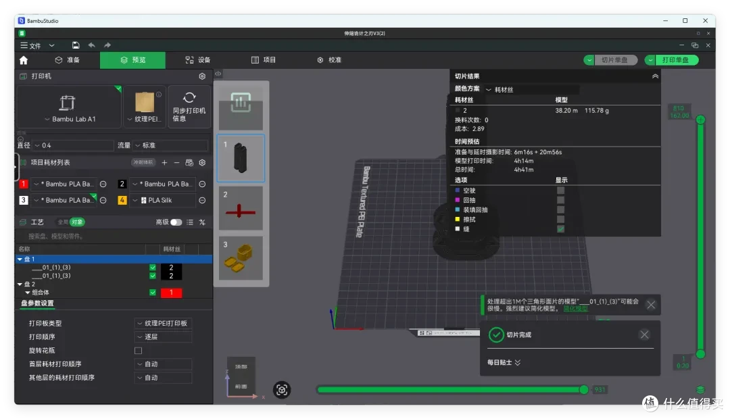Open filament 4 PLA Silk dropdown

[162, 200]
